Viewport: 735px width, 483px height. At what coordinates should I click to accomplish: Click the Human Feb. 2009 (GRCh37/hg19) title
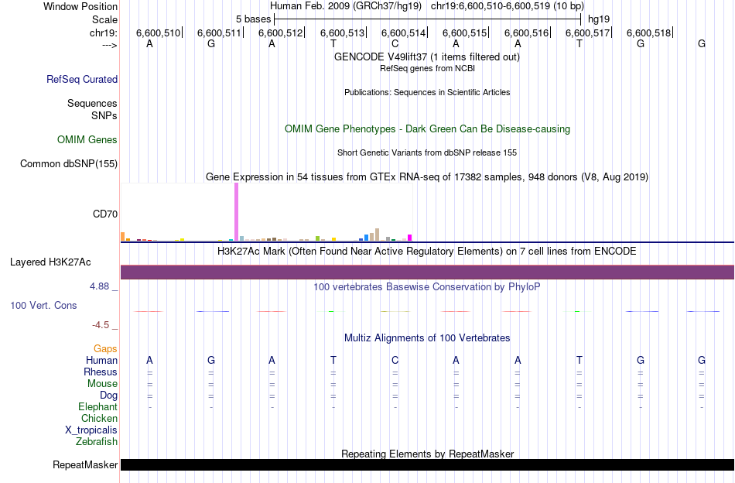click(x=346, y=6)
